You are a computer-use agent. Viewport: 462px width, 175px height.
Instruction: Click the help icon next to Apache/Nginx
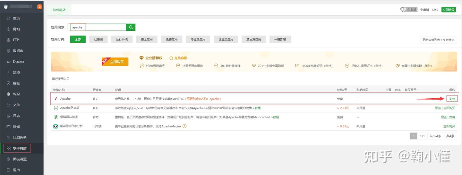pyautogui.click(x=184, y=126)
